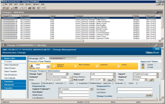The height and width of the screenshot is (104, 165).
Task: Open the Initiate stage dropdown arrow
Action: [x=48, y=67]
